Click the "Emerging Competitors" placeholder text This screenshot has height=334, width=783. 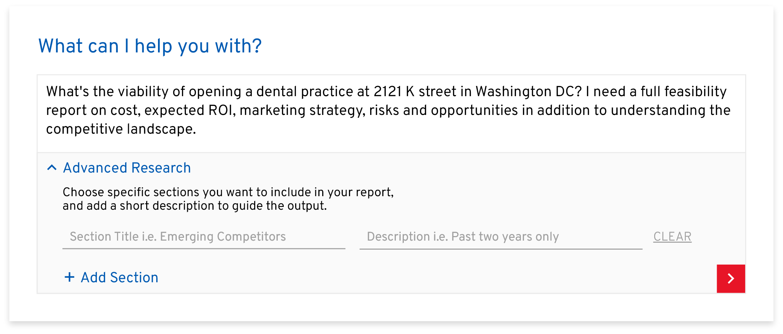click(x=223, y=237)
